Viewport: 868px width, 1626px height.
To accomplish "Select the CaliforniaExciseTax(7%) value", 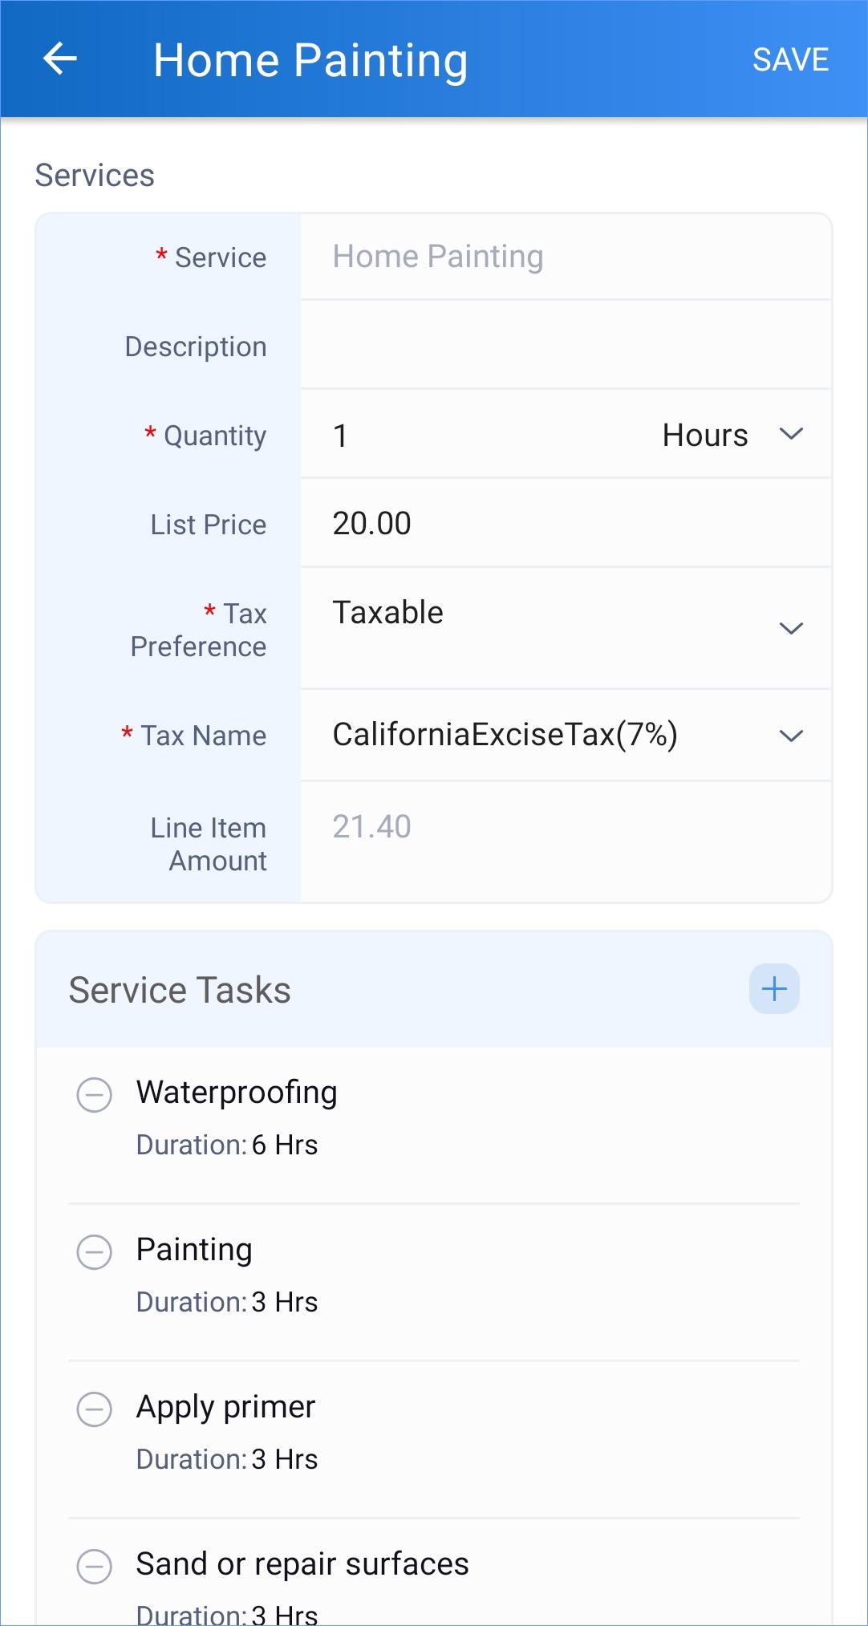I will coord(505,735).
